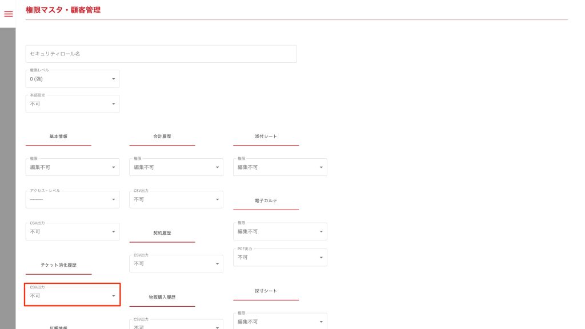Viewport: 585px width, 329px height.
Task: Click the セキュリティロール名 input field
Action: pyautogui.click(x=161, y=54)
